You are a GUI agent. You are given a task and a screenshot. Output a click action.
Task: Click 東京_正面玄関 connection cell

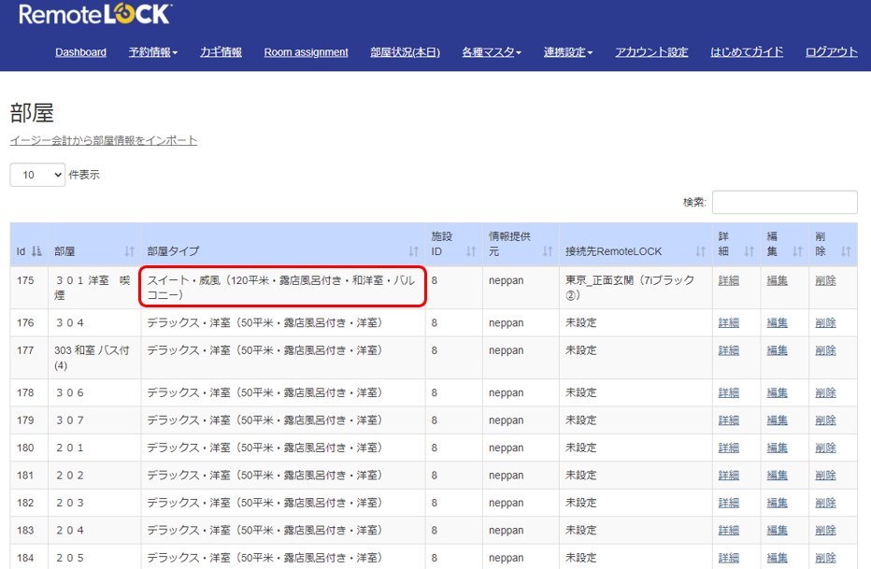(x=635, y=288)
